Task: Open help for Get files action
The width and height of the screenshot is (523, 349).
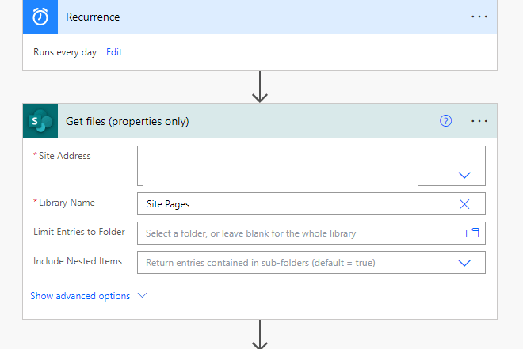Action: click(x=446, y=121)
